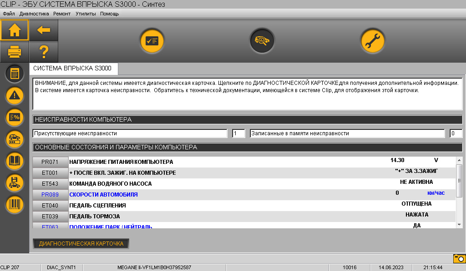The image size is (466, 271).
Task: Click the scroll up arrow in parameter list
Action: point(459,160)
